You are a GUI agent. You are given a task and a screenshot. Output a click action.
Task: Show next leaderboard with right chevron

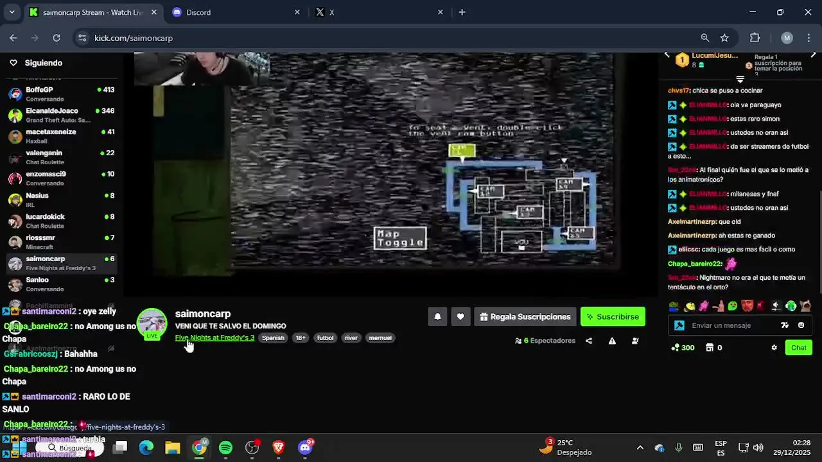tap(813, 55)
